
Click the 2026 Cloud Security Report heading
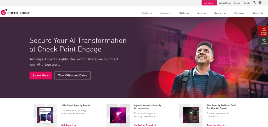pos(76,105)
